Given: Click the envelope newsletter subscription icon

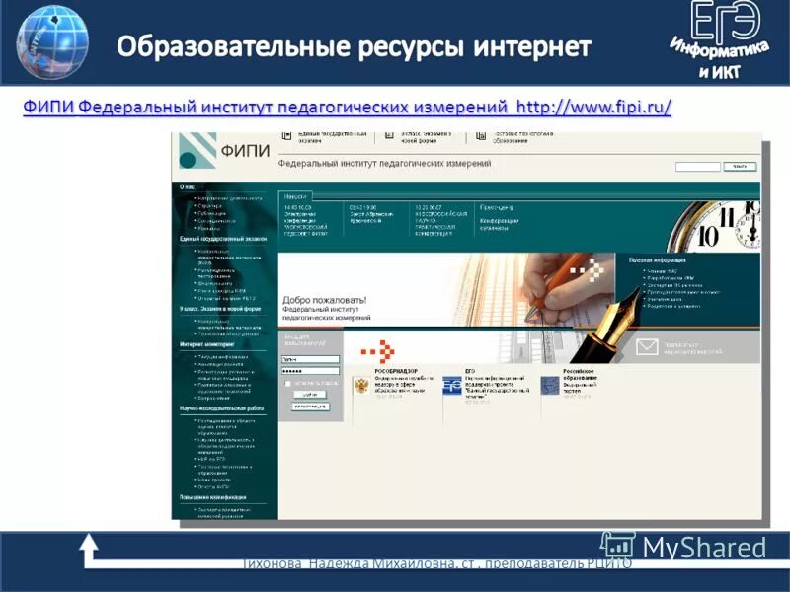Looking at the screenshot, I should 647,347.
